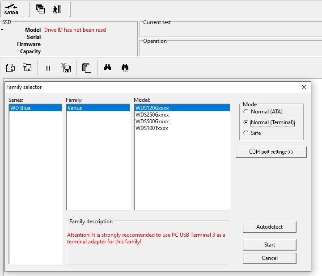
Task: Close the Family selector dialog
Action: pyautogui.click(x=304, y=87)
